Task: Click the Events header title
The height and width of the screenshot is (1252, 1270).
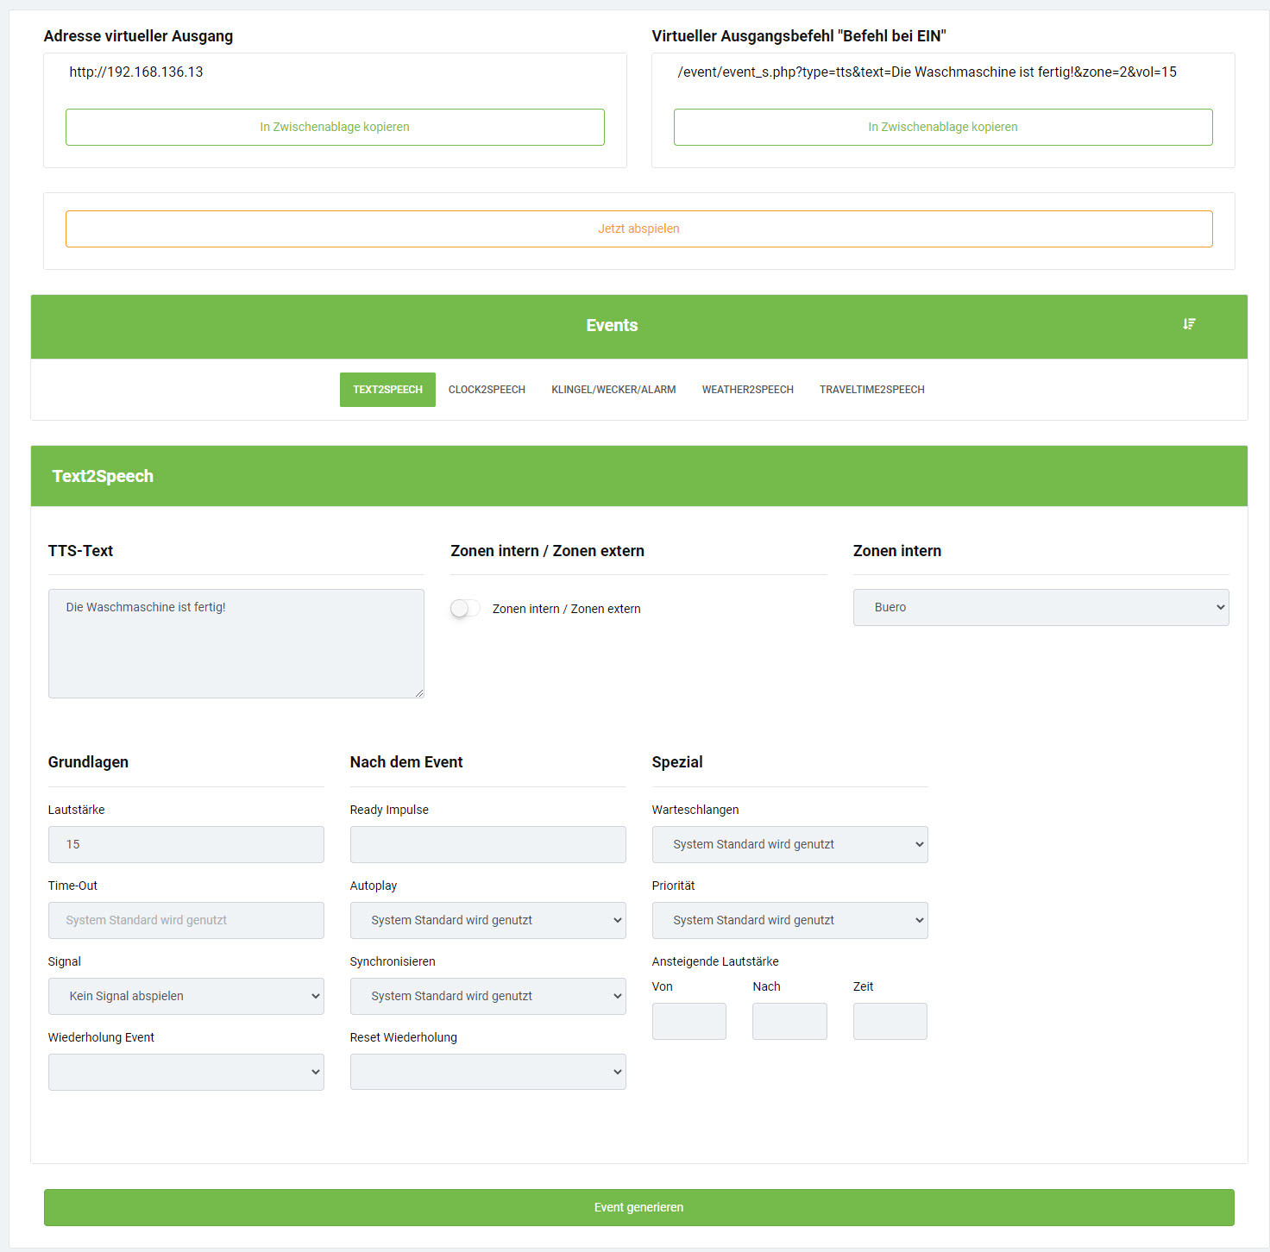Action: [x=612, y=325]
